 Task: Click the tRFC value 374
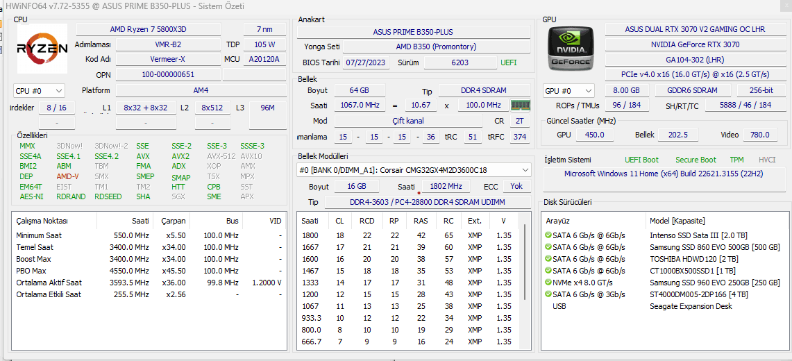point(520,137)
